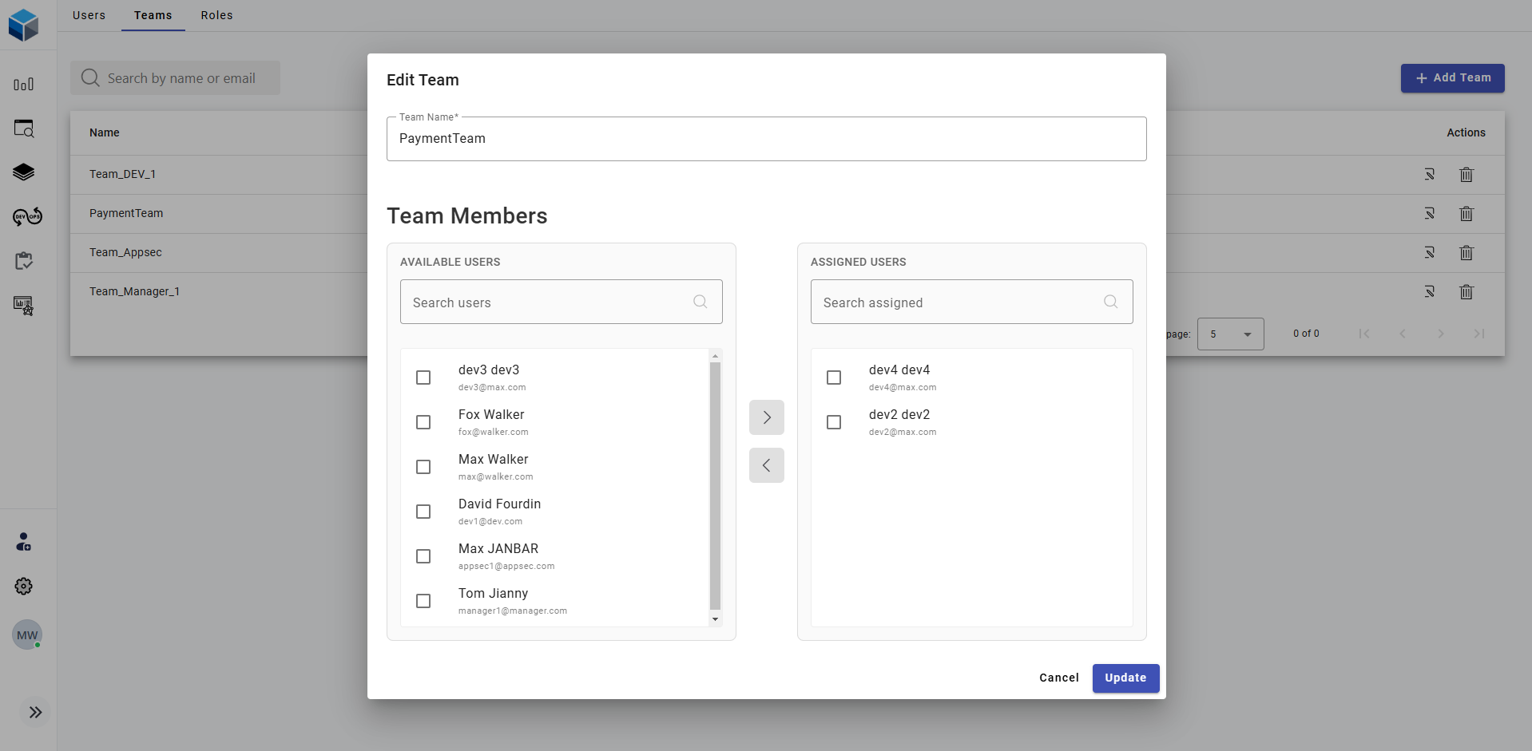The image size is (1532, 751).
Task: Switch to the Users tab
Action: pos(89,15)
